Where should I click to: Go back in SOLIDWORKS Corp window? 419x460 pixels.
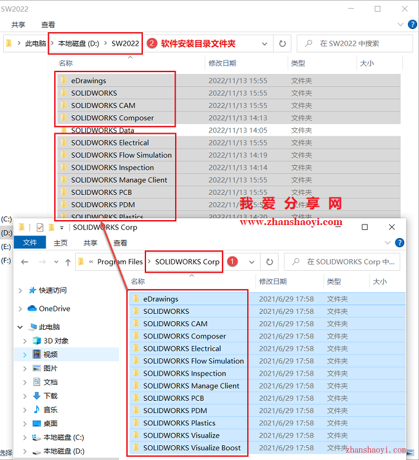[x=25, y=261]
